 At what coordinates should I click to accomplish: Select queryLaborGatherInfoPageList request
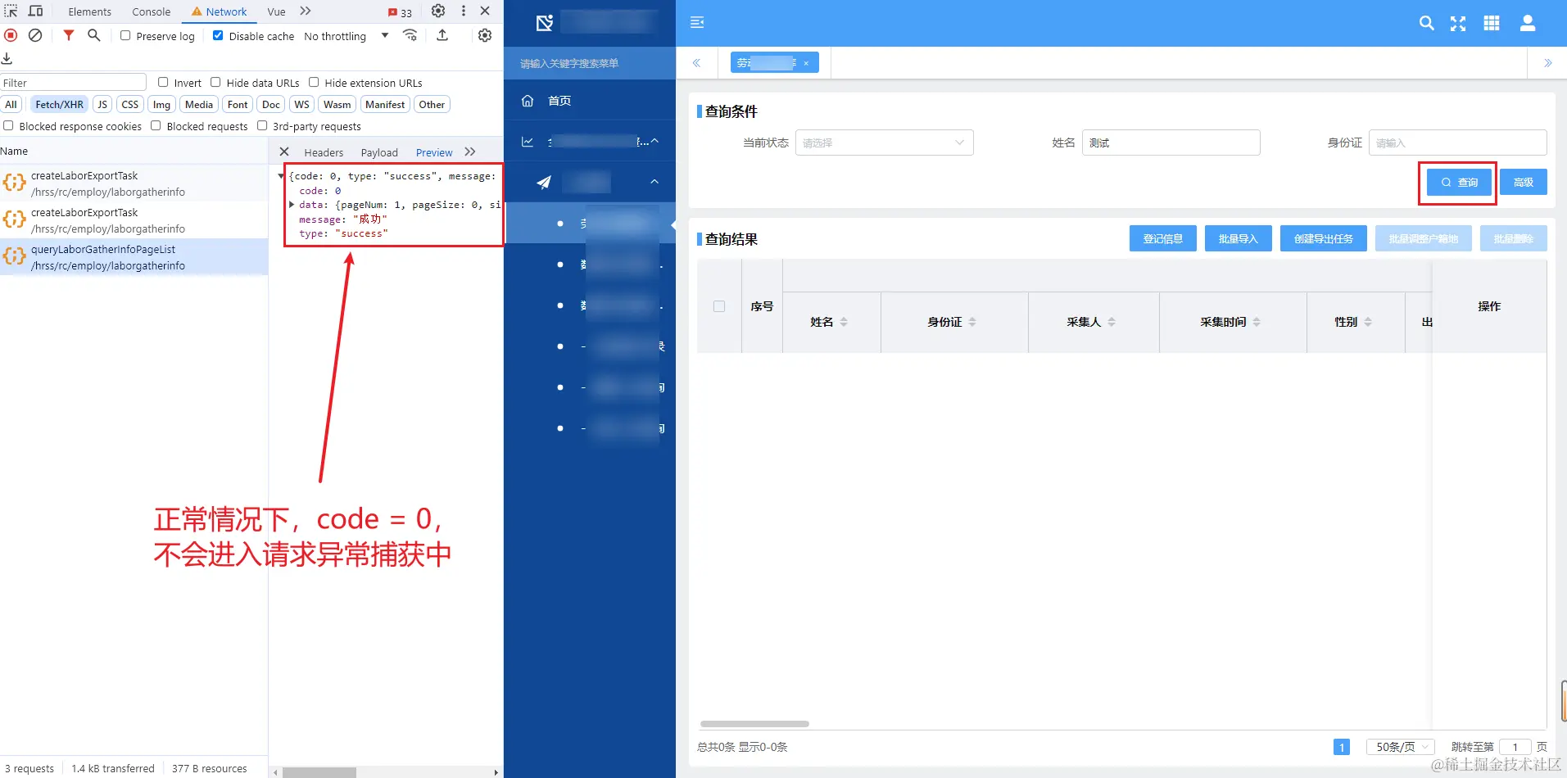tap(134, 257)
